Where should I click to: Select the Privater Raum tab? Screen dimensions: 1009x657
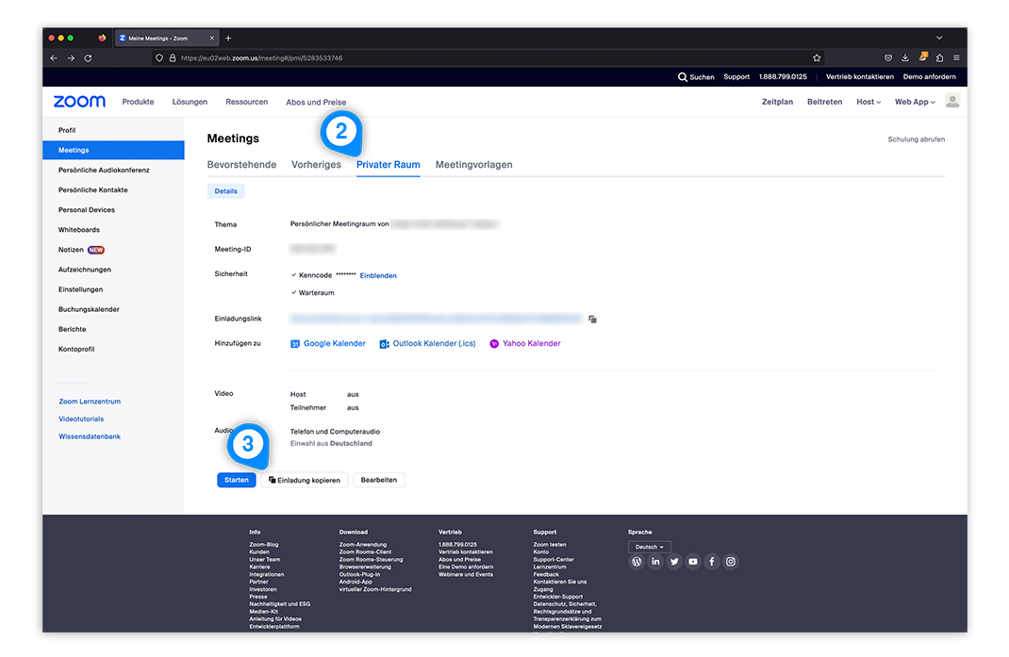coord(388,165)
